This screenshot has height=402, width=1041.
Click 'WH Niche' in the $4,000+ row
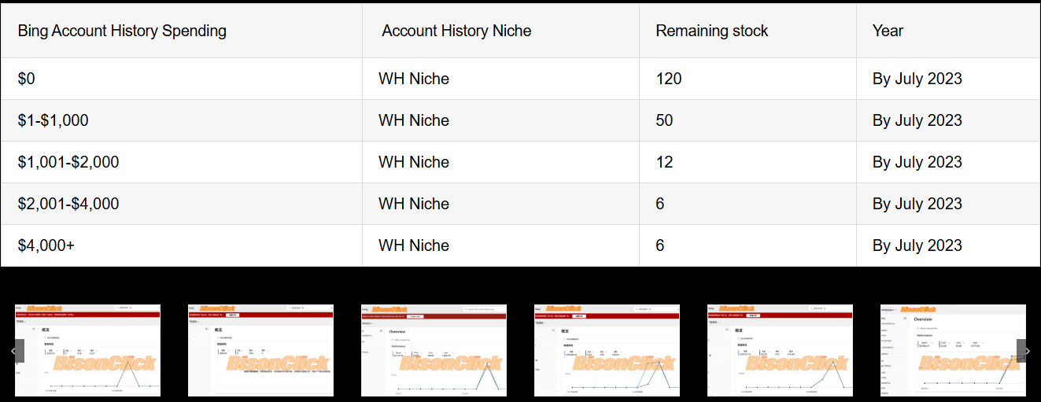414,245
